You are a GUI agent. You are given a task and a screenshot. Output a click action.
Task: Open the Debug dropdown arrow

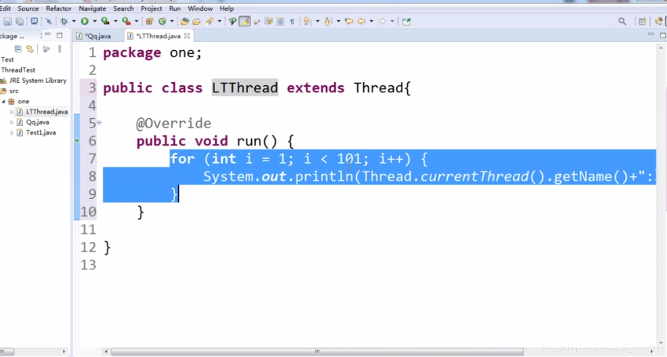pos(73,21)
